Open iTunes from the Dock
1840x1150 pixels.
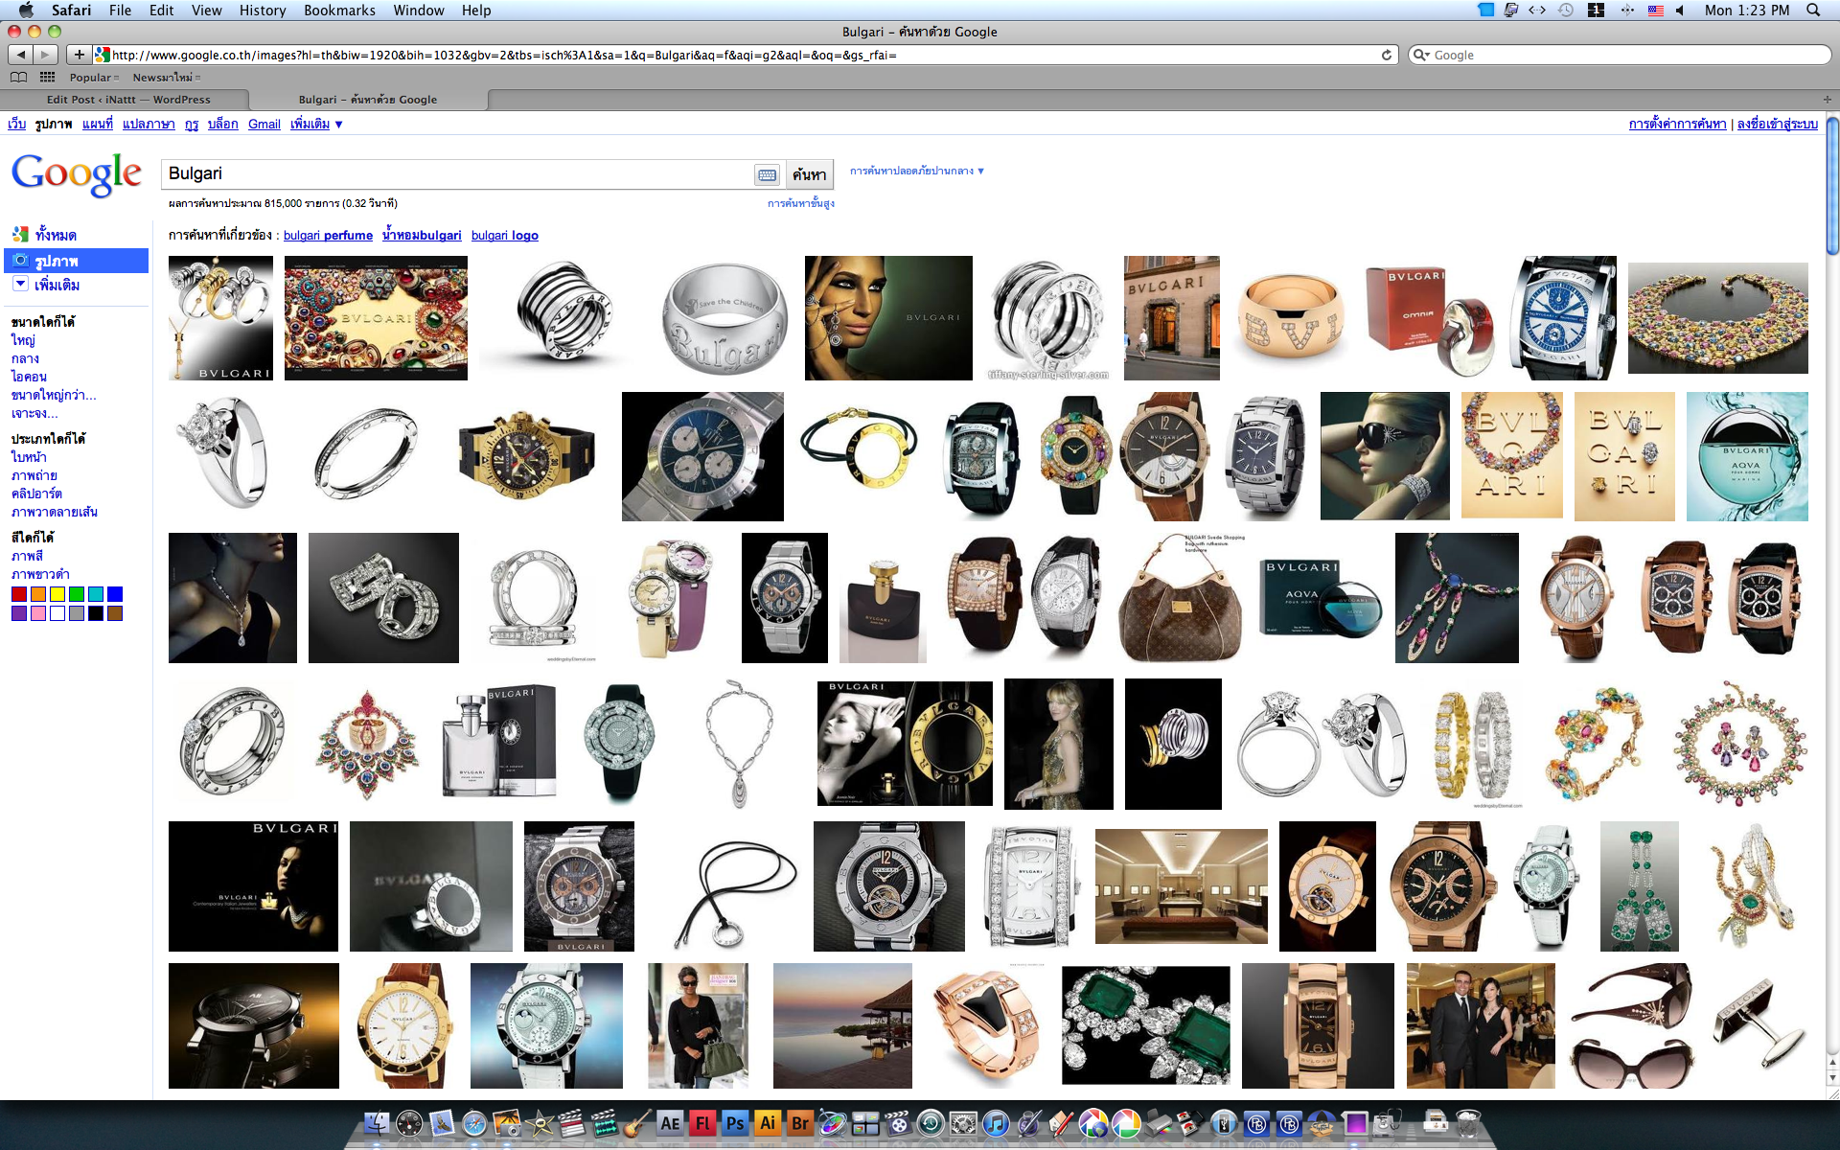tap(996, 1123)
